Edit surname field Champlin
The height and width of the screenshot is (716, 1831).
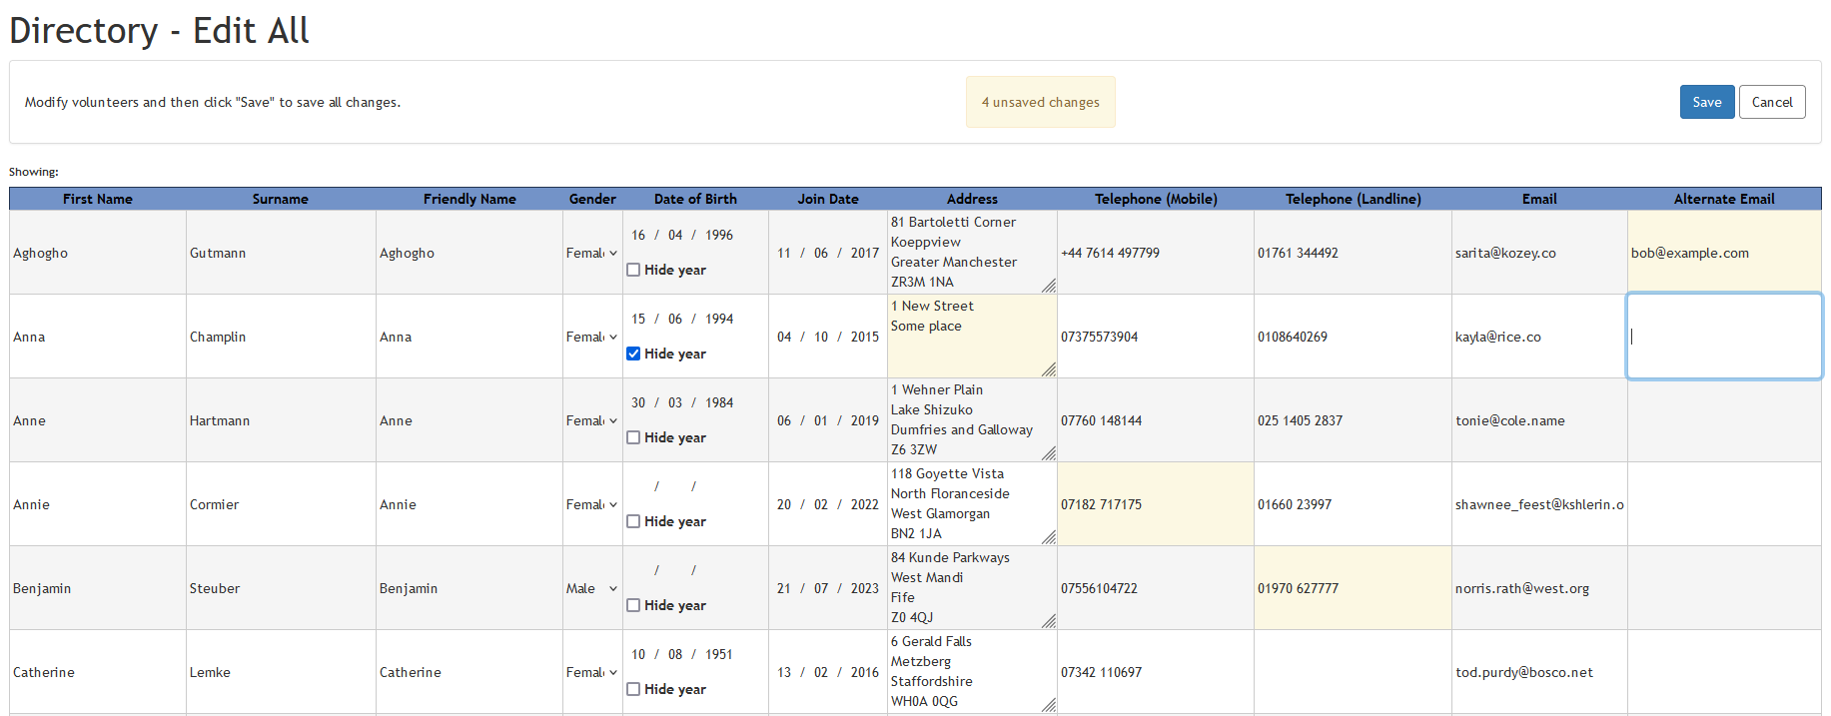click(281, 337)
